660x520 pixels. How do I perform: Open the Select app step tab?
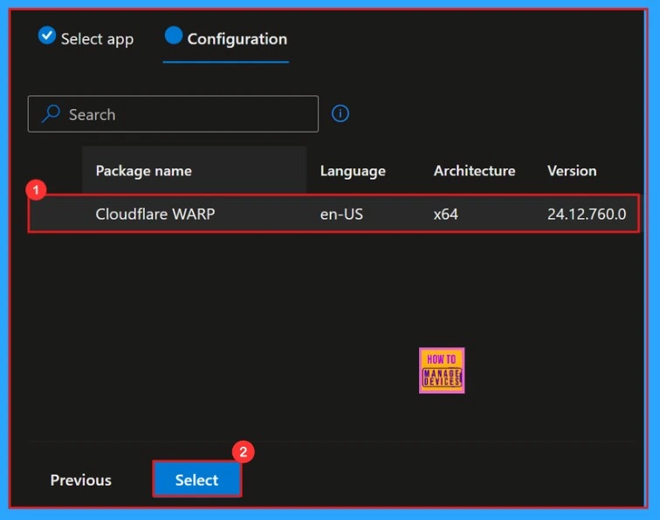coord(86,38)
